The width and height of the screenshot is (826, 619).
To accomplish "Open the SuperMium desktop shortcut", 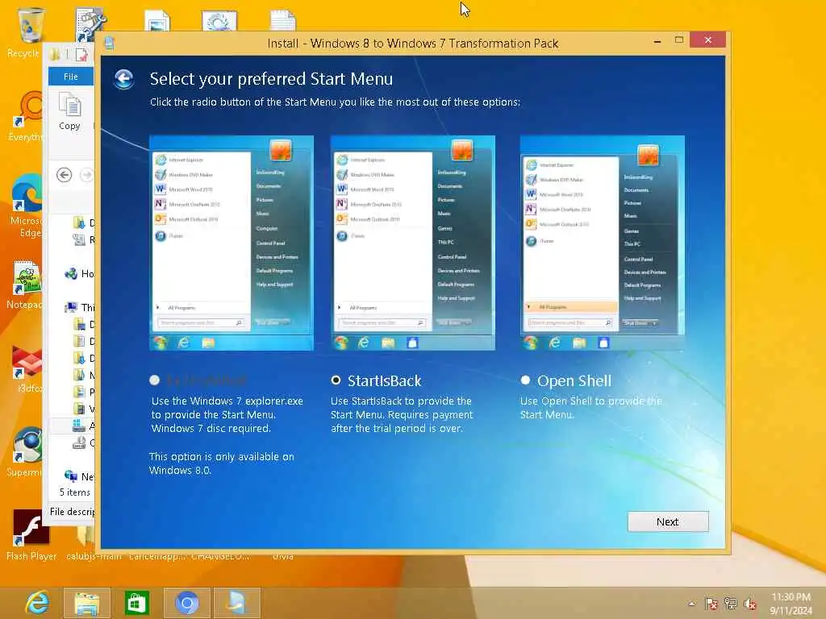I will coord(27,451).
